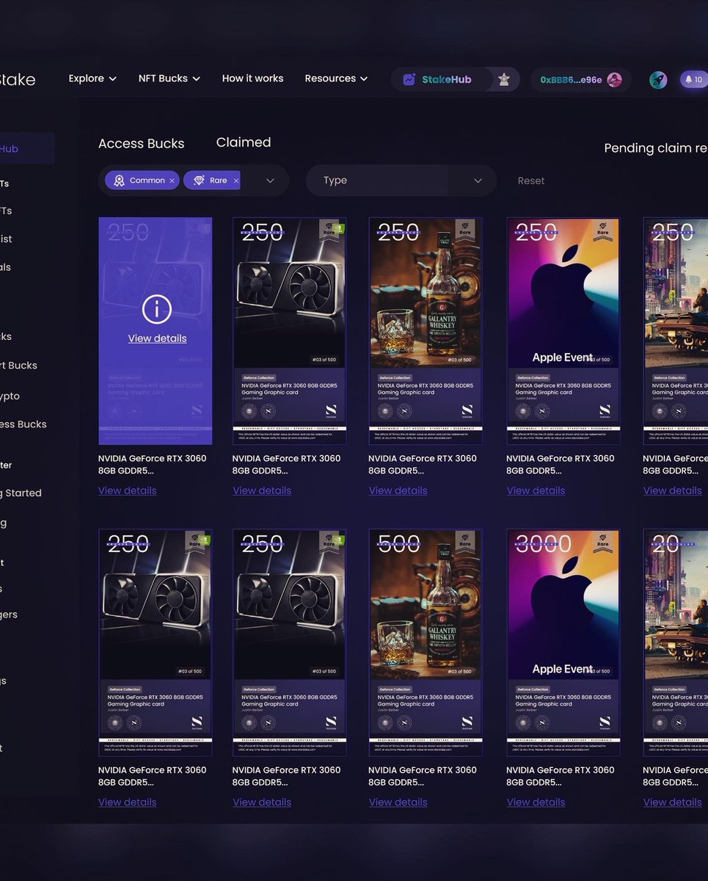Click the rocket avatar icon in header
708x881 pixels.
[658, 80]
